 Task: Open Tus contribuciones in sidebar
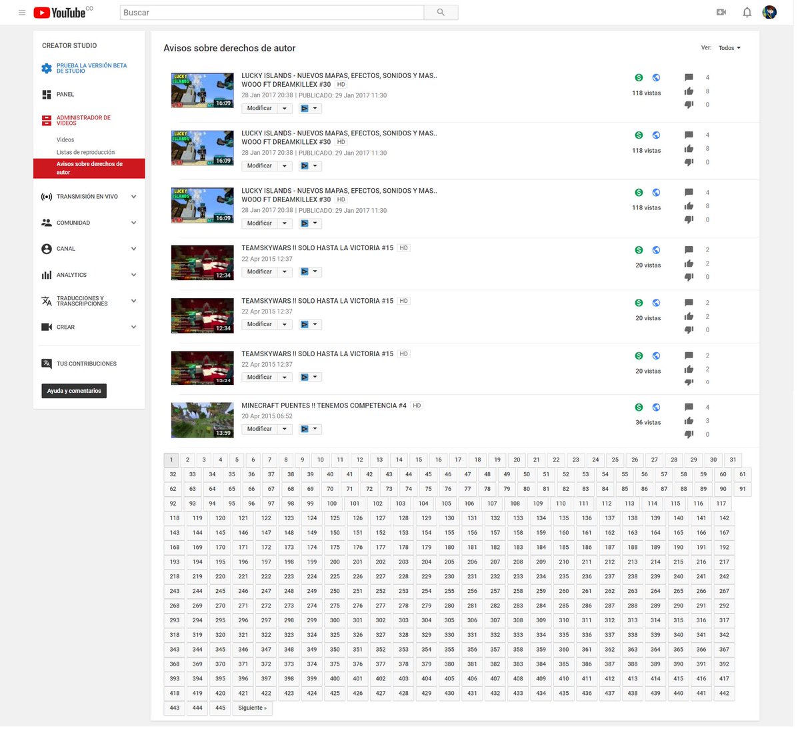(86, 364)
